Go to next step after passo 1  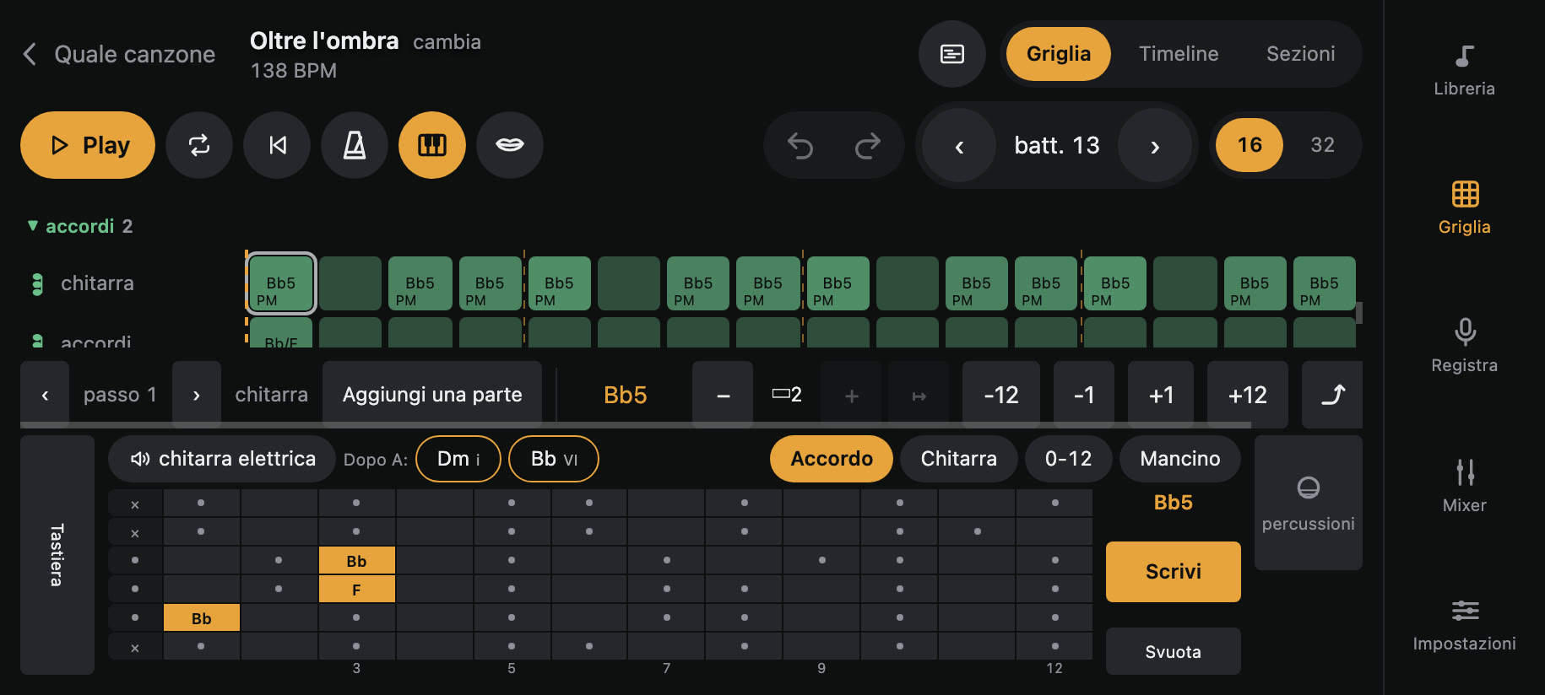(x=197, y=395)
